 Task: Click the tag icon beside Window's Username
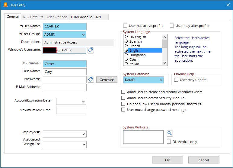pyautogui.click(x=91, y=50)
